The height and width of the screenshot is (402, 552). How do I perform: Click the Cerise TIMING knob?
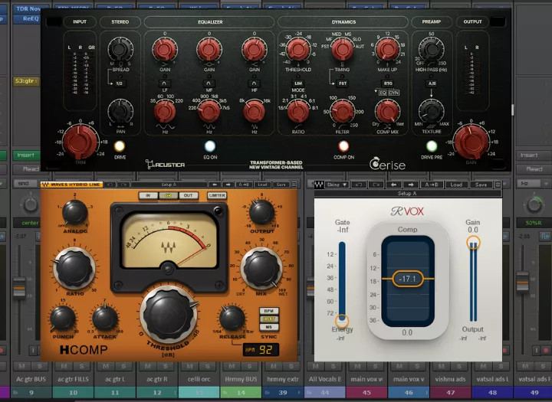tap(343, 50)
